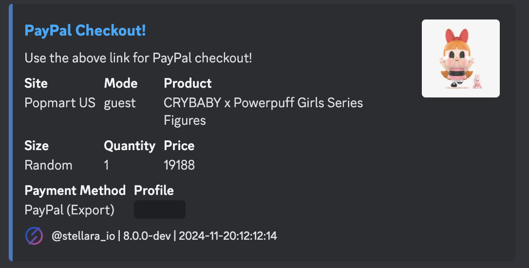Click the "Mode" field heading
529x268 pixels.
[x=121, y=83]
